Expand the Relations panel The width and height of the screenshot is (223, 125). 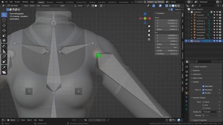point(196,70)
